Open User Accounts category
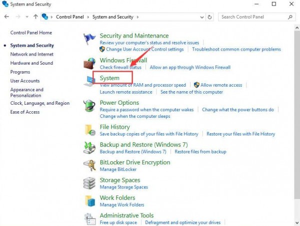This screenshot has height=226, width=300. coord(25,81)
